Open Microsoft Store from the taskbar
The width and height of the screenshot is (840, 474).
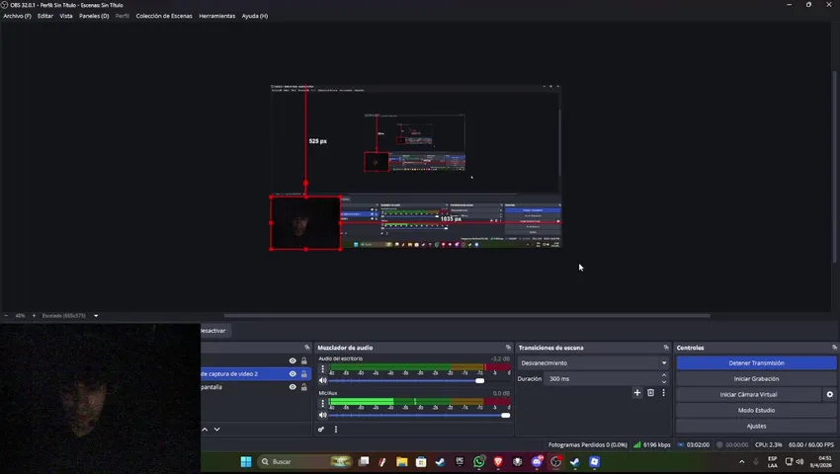[x=421, y=462]
